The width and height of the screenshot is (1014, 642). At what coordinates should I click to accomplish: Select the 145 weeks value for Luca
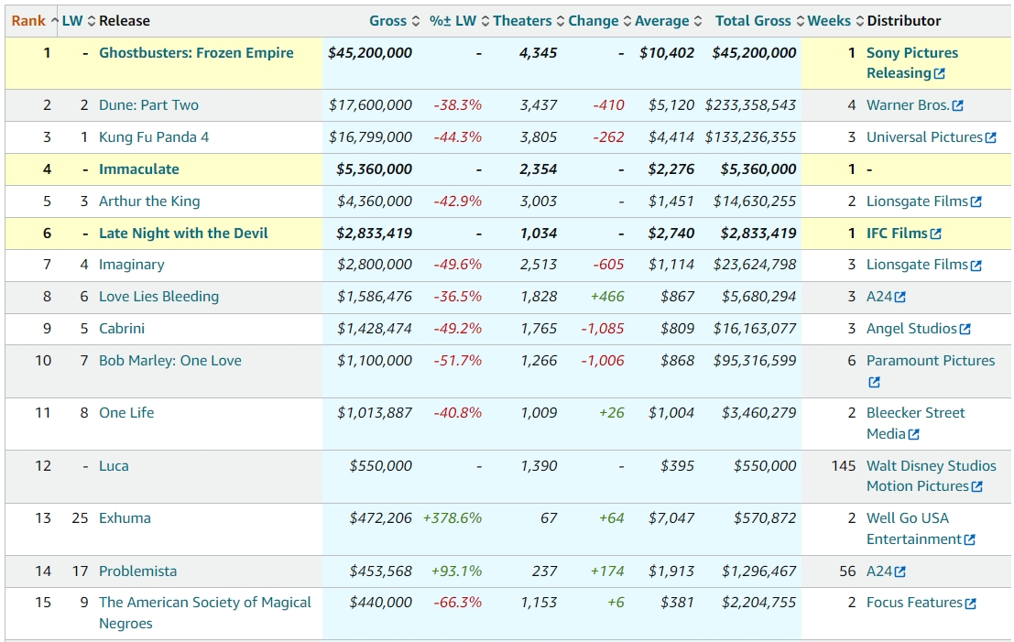coord(844,465)
